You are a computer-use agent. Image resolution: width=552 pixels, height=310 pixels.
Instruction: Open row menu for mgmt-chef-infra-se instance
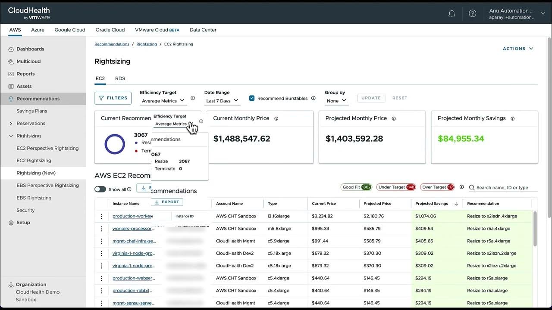102,241
